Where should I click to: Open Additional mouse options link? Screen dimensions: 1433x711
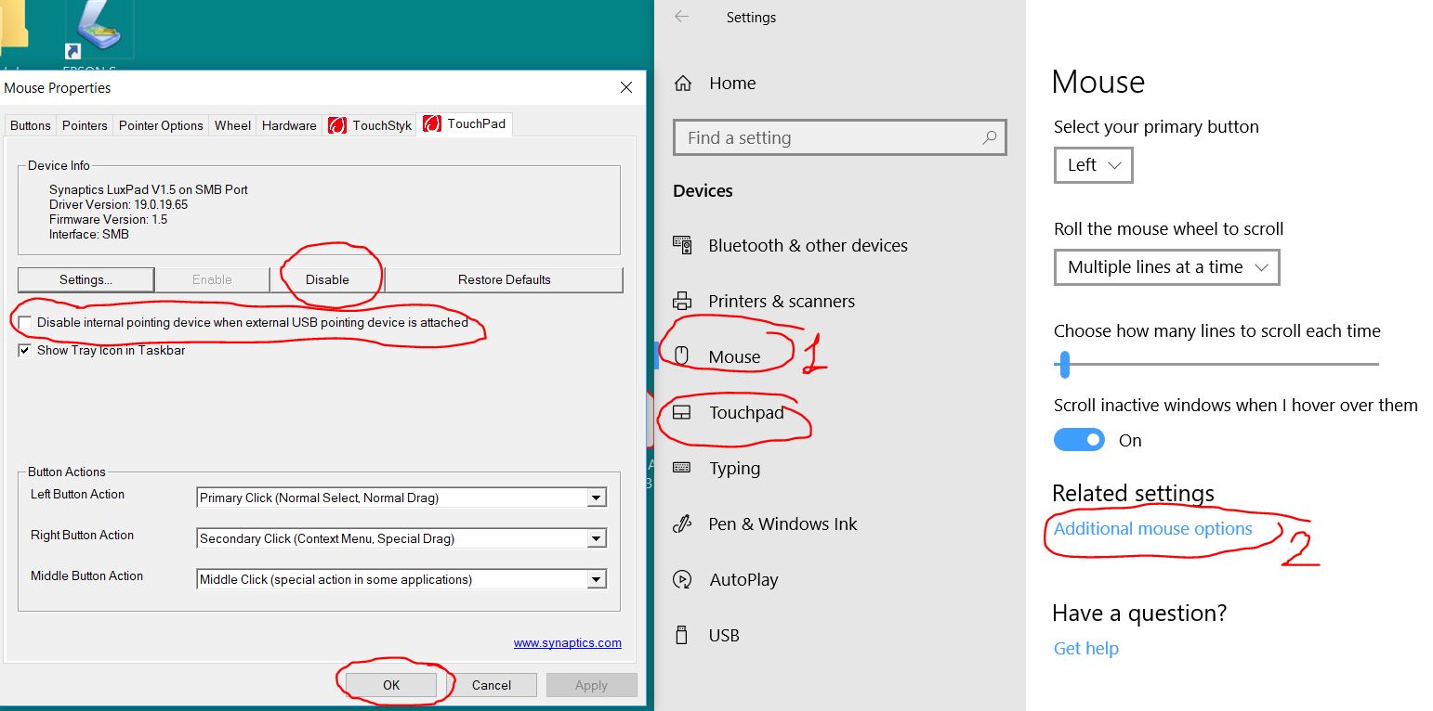coord(1152,529)
